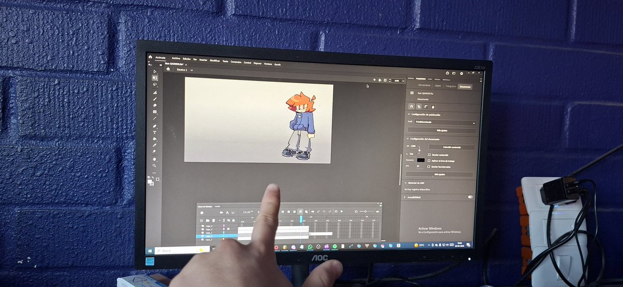Screen dimensions: 623x287
Task: Open the Insertar menu
Action: 203,60
